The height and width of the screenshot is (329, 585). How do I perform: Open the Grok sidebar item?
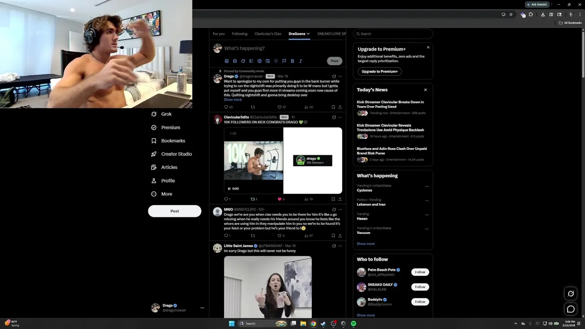click(x=161, y=114)
